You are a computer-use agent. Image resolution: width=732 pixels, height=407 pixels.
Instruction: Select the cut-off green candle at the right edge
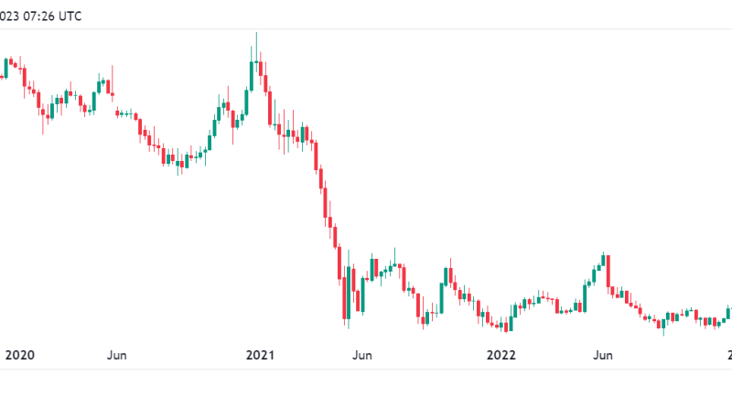pyautogui.click(x=728, y=312)
